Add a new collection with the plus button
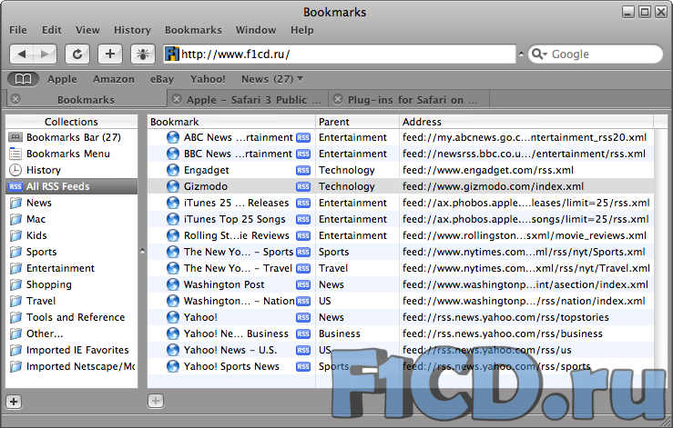 pos(14,402)
